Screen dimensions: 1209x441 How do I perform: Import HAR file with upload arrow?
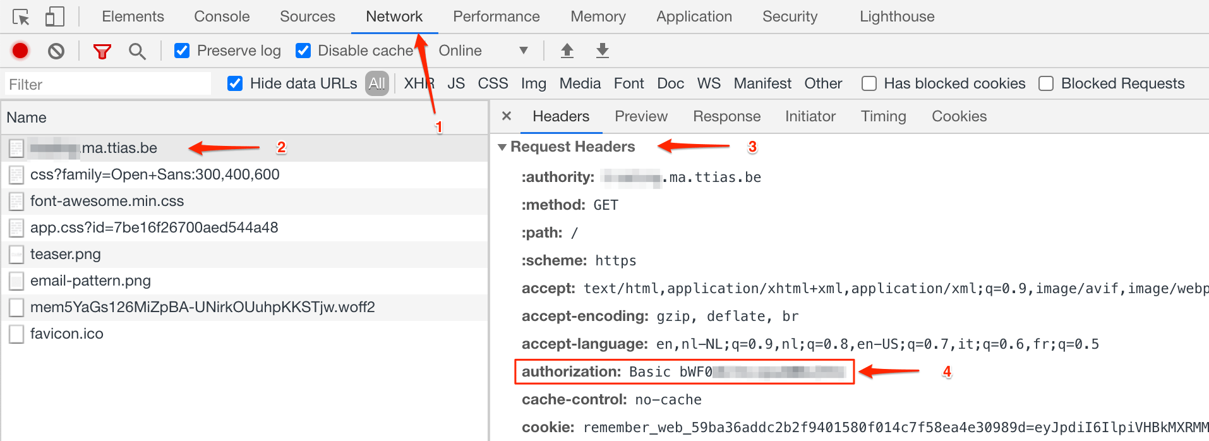[x=567, y=51]
